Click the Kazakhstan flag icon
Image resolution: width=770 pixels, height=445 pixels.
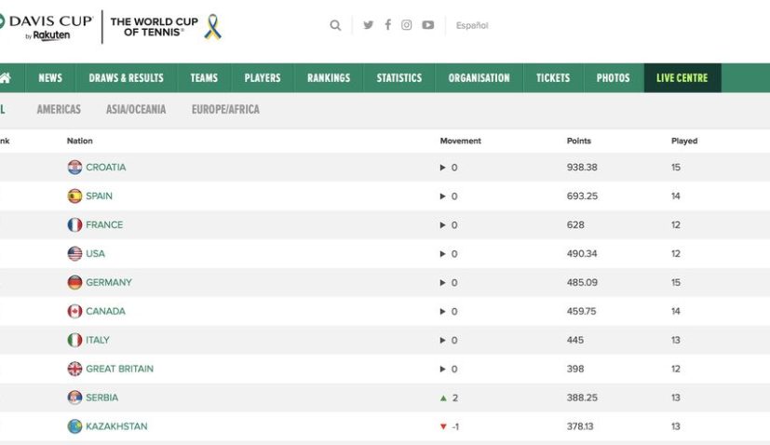tap(74, 426)
